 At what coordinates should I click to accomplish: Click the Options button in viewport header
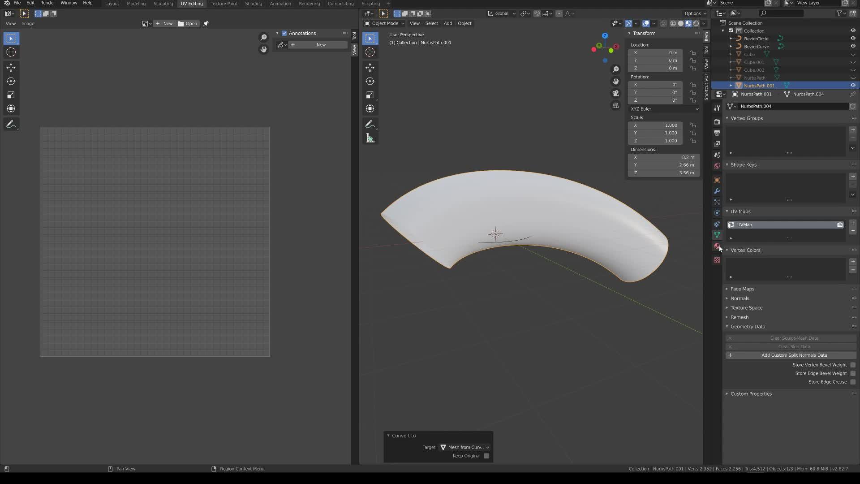[695, 13]
